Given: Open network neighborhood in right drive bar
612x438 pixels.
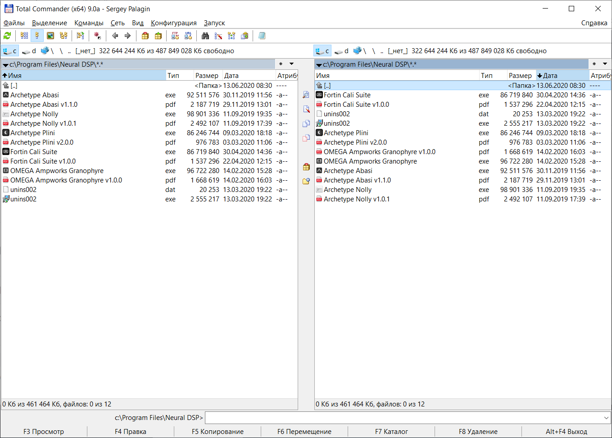Looking at the screenshot, I should pyautogui.click(x=359, y=51).
